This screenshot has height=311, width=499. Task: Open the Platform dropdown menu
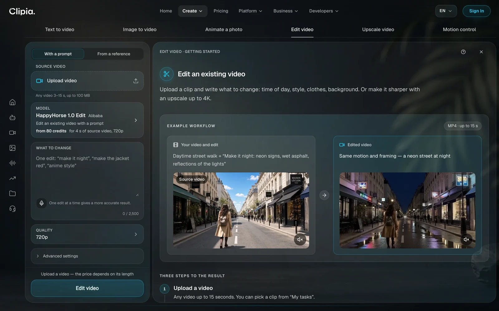coord(250,11)
